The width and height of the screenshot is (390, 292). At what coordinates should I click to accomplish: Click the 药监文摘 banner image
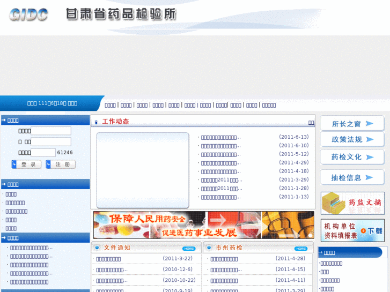pos(352,203)
